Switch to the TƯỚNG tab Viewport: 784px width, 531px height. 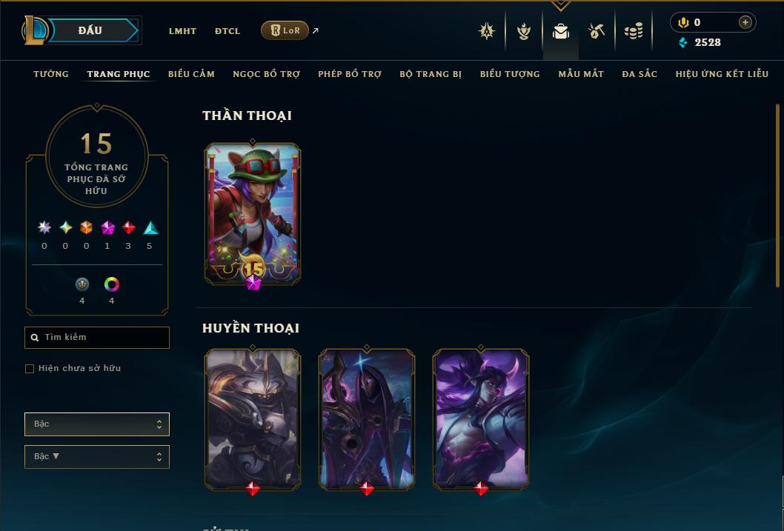click(x=51, y=74)
